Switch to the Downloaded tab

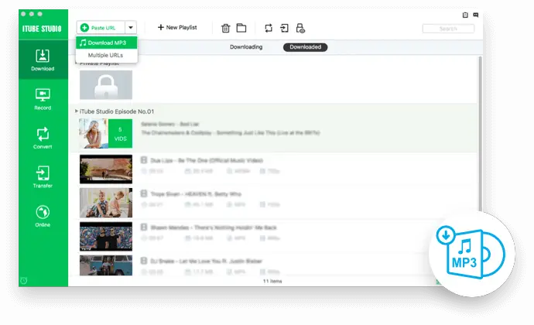tap(305, 47)
